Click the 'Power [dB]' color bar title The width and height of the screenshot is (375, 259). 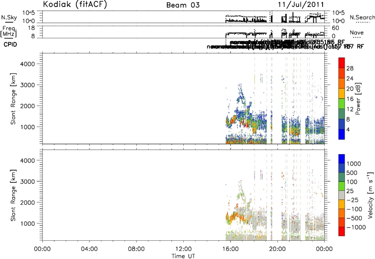point(358,99)
